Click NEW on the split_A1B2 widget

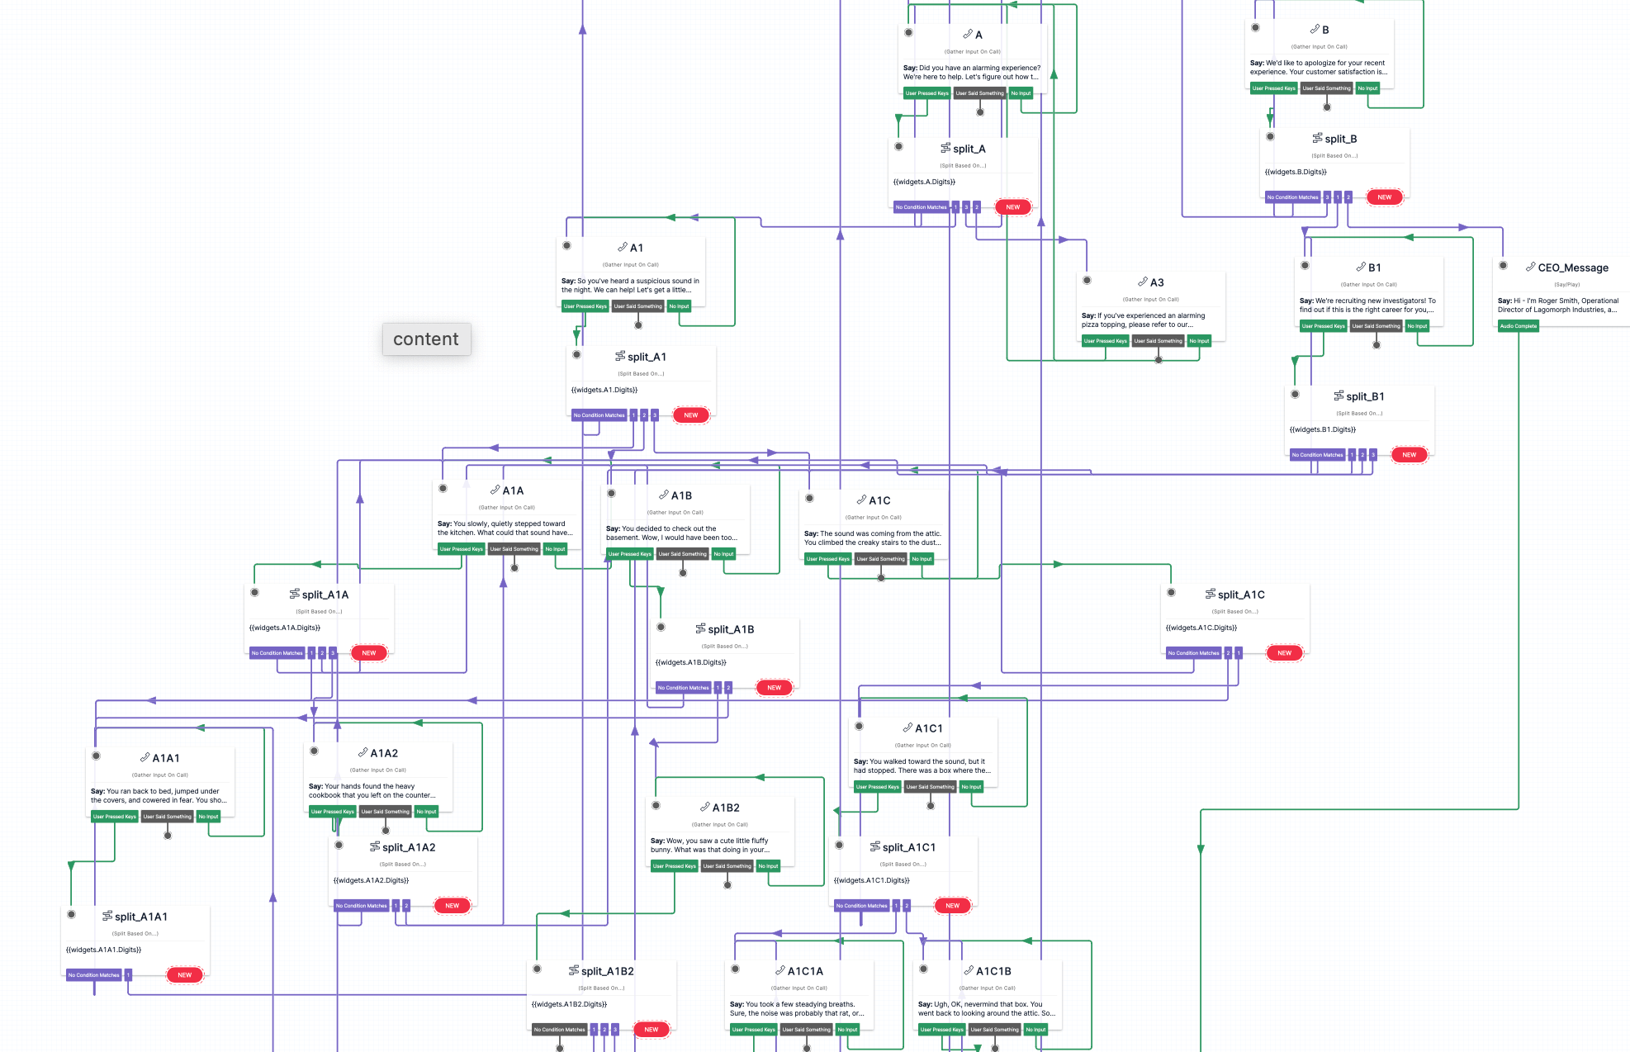(x=652, y=1030)
